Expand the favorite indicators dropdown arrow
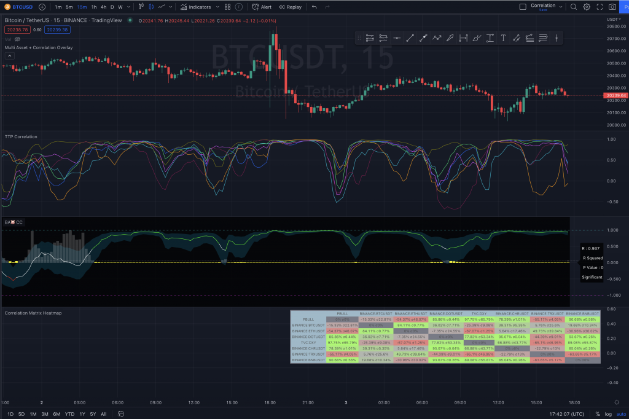The width and height of the screenshot is (629, 419). [x=217, y=7]
